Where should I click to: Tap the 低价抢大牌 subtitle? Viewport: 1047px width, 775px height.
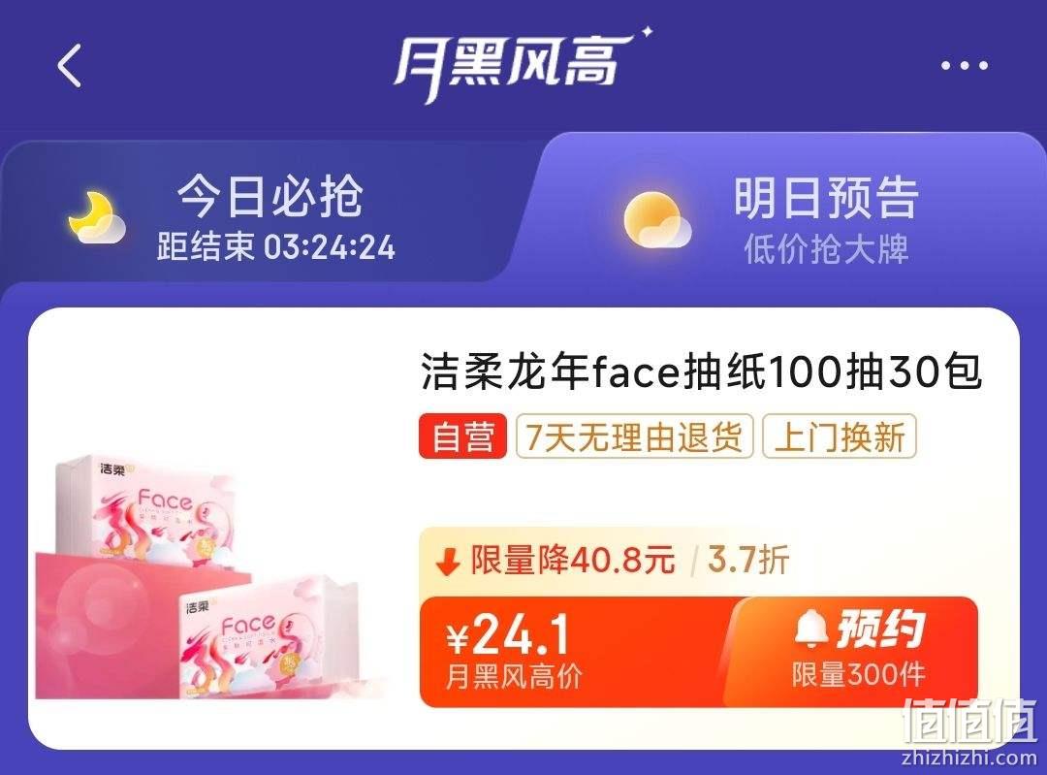827,249
